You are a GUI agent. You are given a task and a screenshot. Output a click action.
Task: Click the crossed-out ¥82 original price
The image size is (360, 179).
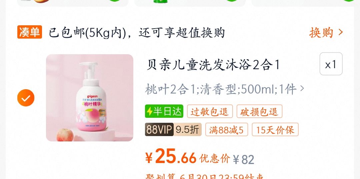[244, 159]
